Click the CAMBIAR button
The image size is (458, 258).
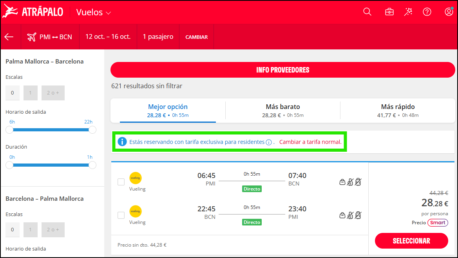pos(197,37)
